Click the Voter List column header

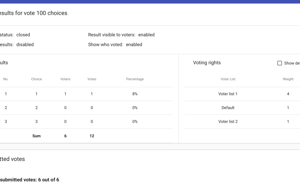(228, 79)
